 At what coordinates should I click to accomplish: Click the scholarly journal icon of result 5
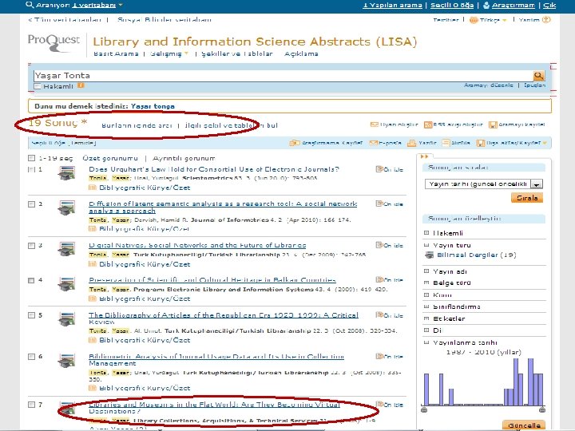point(66,318)
